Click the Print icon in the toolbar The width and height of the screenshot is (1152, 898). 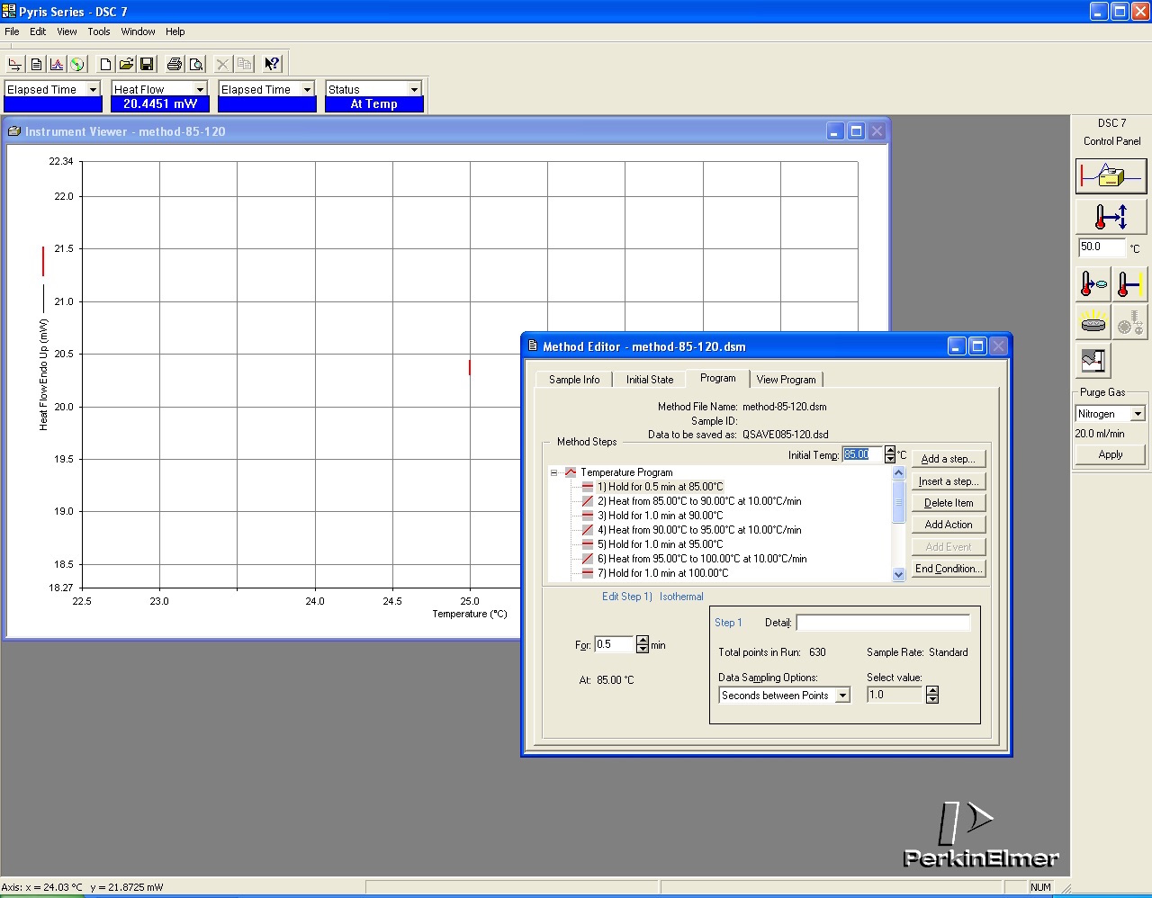pos(175,64)
